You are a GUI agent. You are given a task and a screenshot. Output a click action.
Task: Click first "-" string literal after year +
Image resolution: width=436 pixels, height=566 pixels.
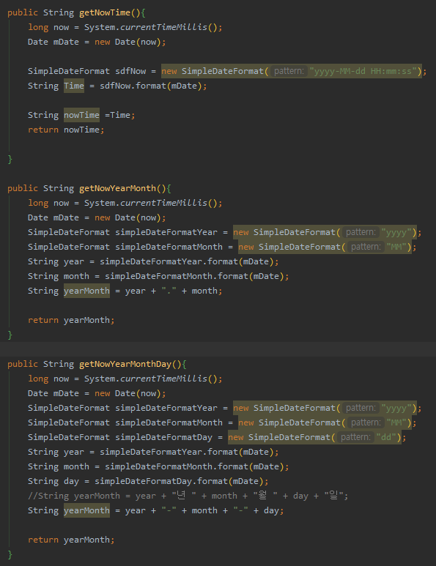pos(169,511)
